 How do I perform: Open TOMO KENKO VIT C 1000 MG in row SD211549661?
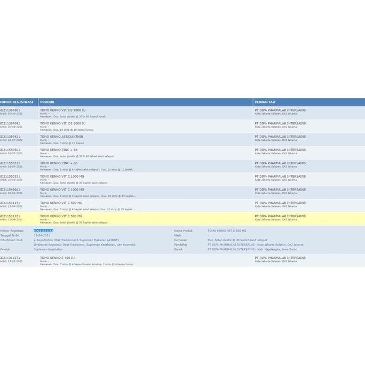click(x=62, y=190)
